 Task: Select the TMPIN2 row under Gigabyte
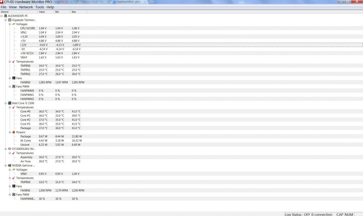[191, 74]
